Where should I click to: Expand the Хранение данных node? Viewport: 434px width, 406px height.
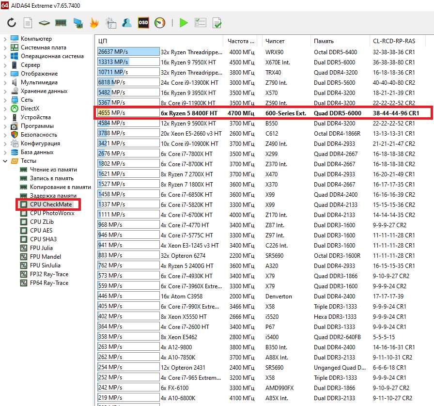[x=5, y=91]
